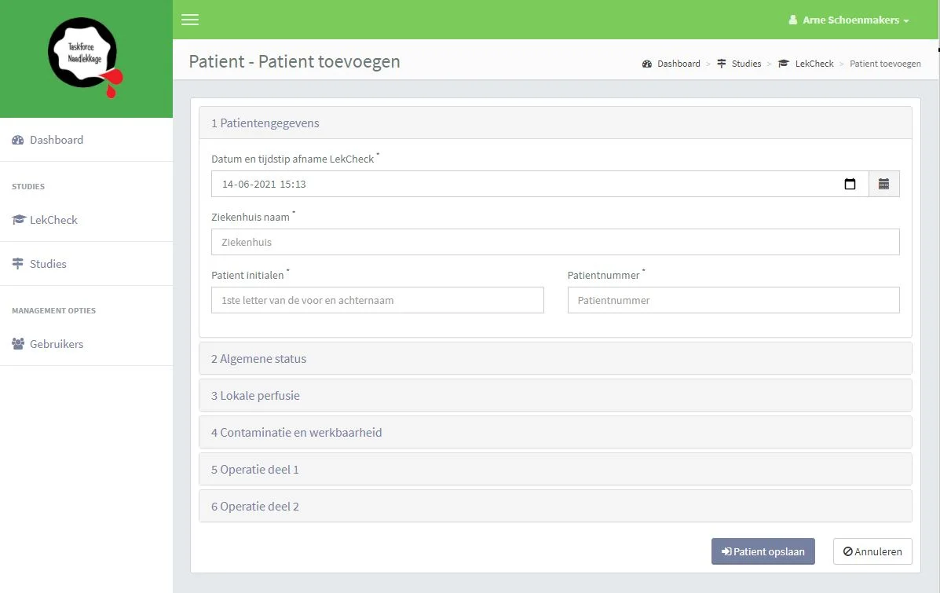The image size is (940, 593).
Task: Focus the Ziekenhuis naam input field
Action: (555, 242)
